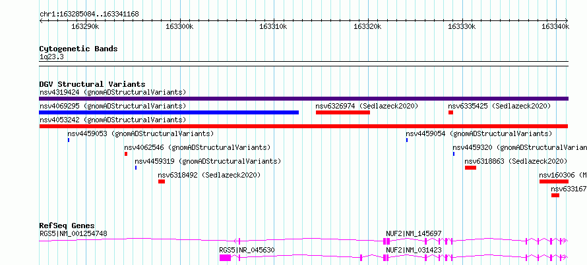587x265 pixels.
Task: Click the 1q23.3 band label
Action: click(52, 57)
